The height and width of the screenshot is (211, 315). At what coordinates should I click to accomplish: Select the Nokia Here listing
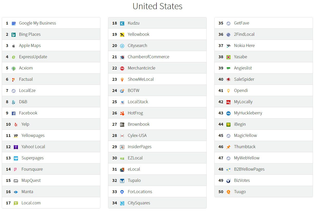pos(244,45)
